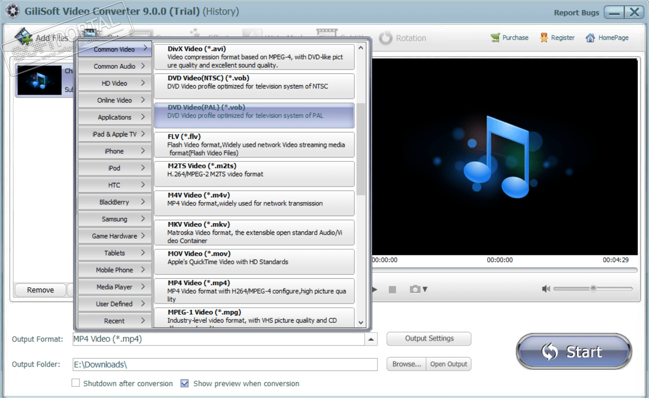
Task: Open the Common Video category
Action: point(115,49)
